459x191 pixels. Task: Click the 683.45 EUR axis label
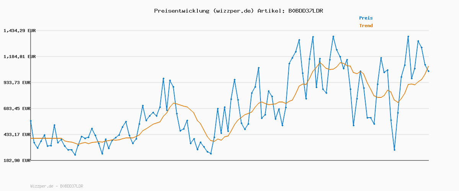click(21, 108)
